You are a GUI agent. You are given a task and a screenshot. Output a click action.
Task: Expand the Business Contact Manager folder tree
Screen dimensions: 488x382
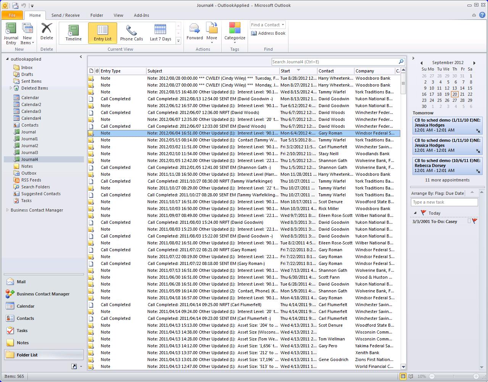coord(7,210)
